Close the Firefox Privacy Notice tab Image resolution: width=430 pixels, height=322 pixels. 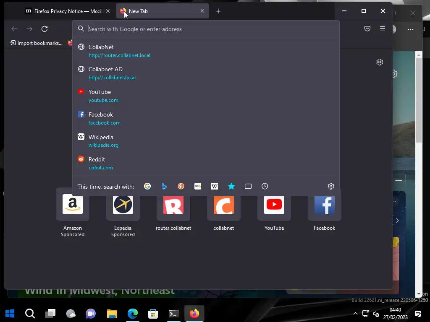click(x=108, y=11)
